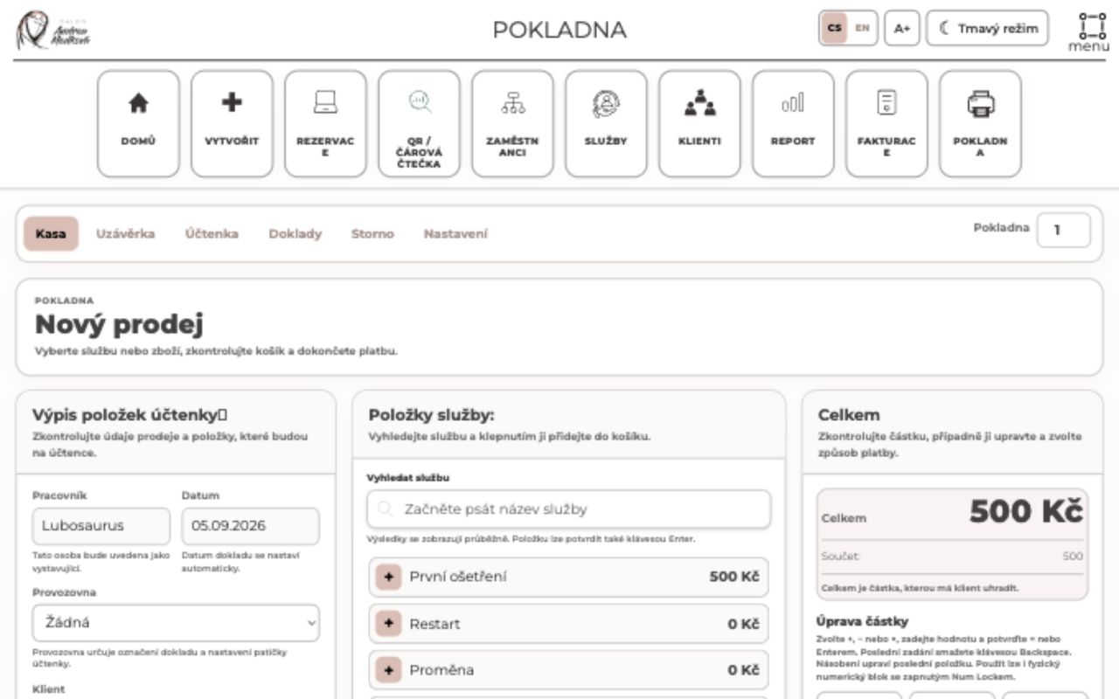Add Proměna service with plus icon
This screenshot has height=699, width=1119.
388,670
